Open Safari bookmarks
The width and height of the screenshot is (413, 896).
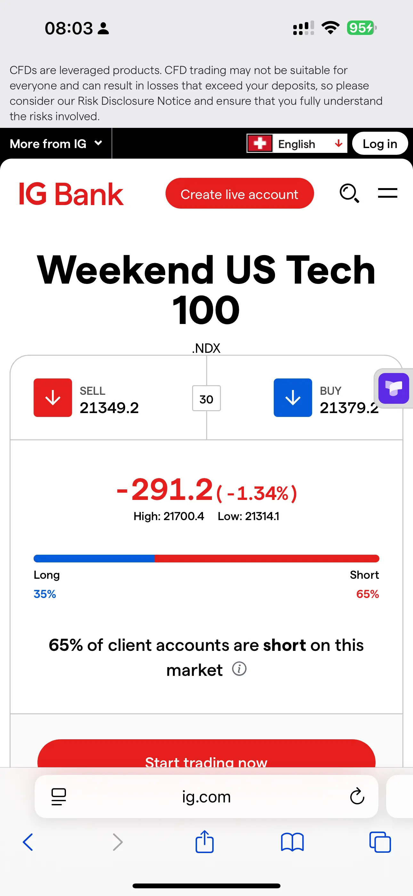tap(292, 842)
